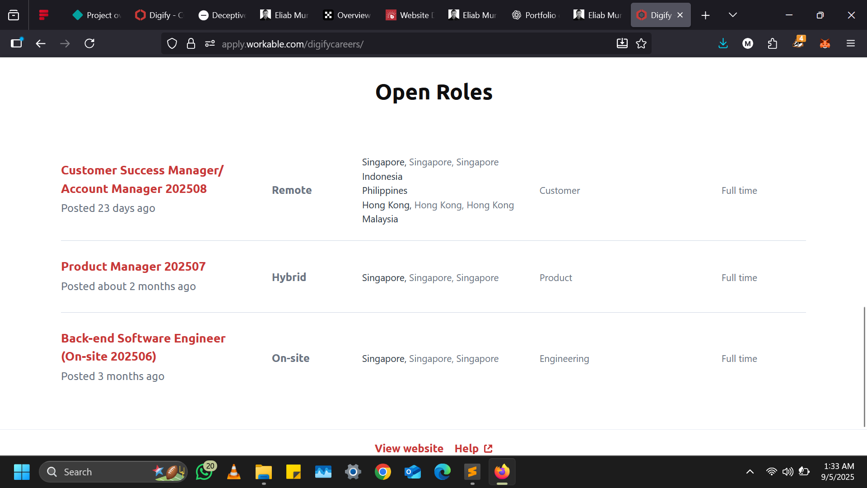Click the browser back arrow
Screen dimensions: 867x488
tap(41, 43)
